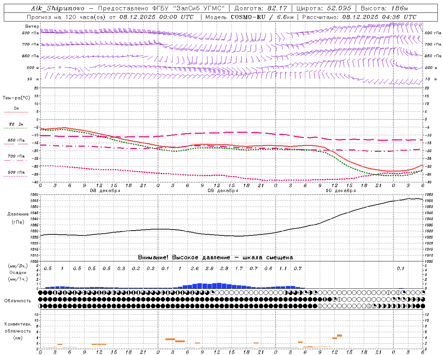This screenshot has width=443, height=355.
Task: Click the warning Внимание! Высокое давление — шкала смещена
Action: pos(216,258)
